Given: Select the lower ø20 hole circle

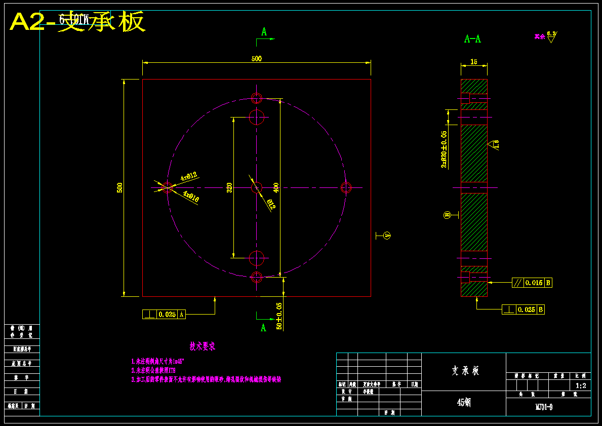Looking at the screenshot, I should [x=257, y=258].
